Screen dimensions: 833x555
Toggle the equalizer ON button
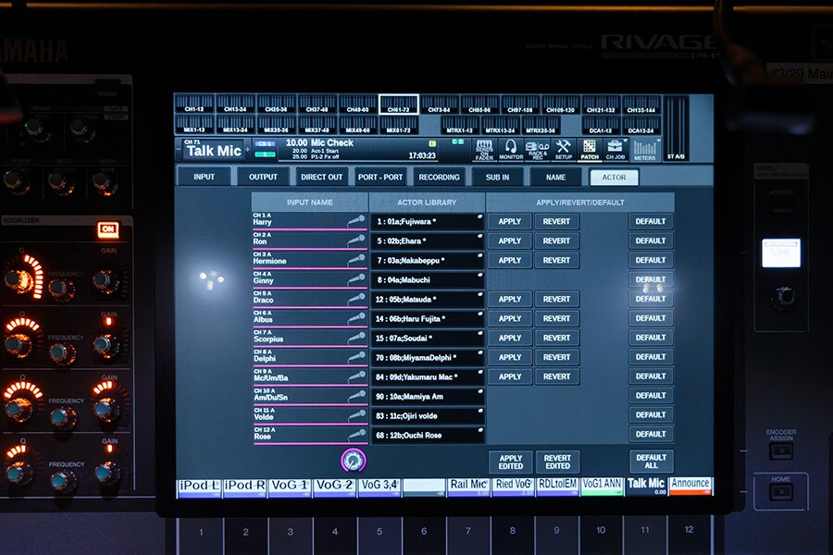108,229
